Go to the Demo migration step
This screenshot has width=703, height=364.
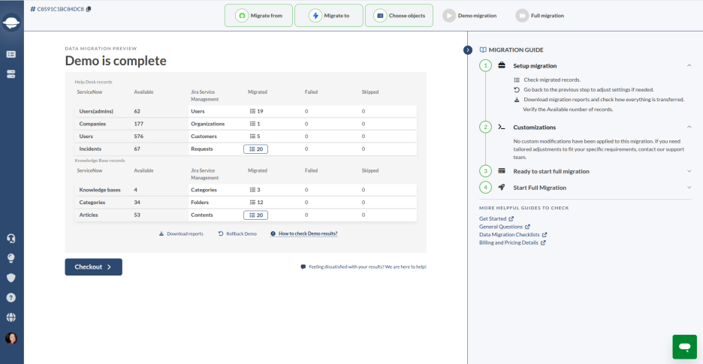tap(469, 16)
